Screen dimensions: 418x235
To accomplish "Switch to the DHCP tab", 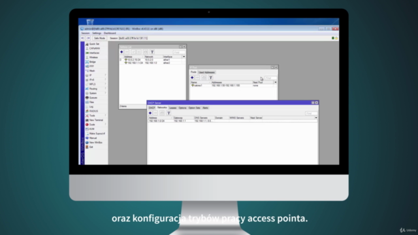I will point(152,108).
